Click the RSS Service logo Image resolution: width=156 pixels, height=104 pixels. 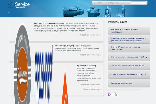point(19,4)
